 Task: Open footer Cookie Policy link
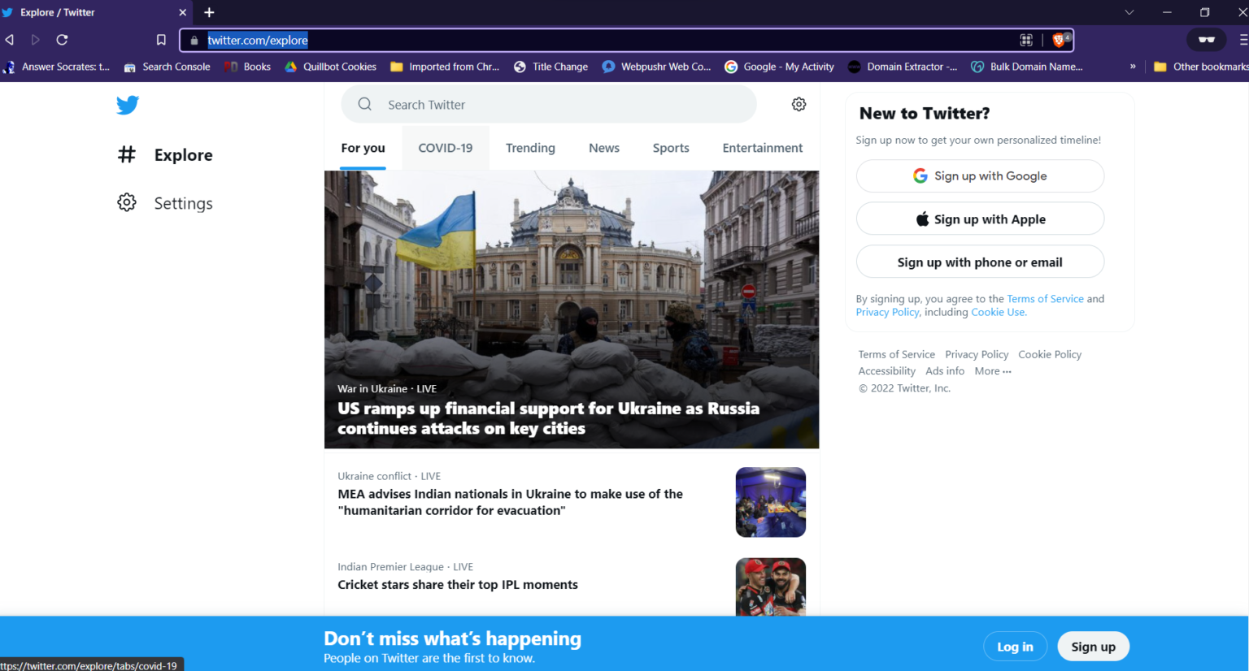coord(1050,354)
